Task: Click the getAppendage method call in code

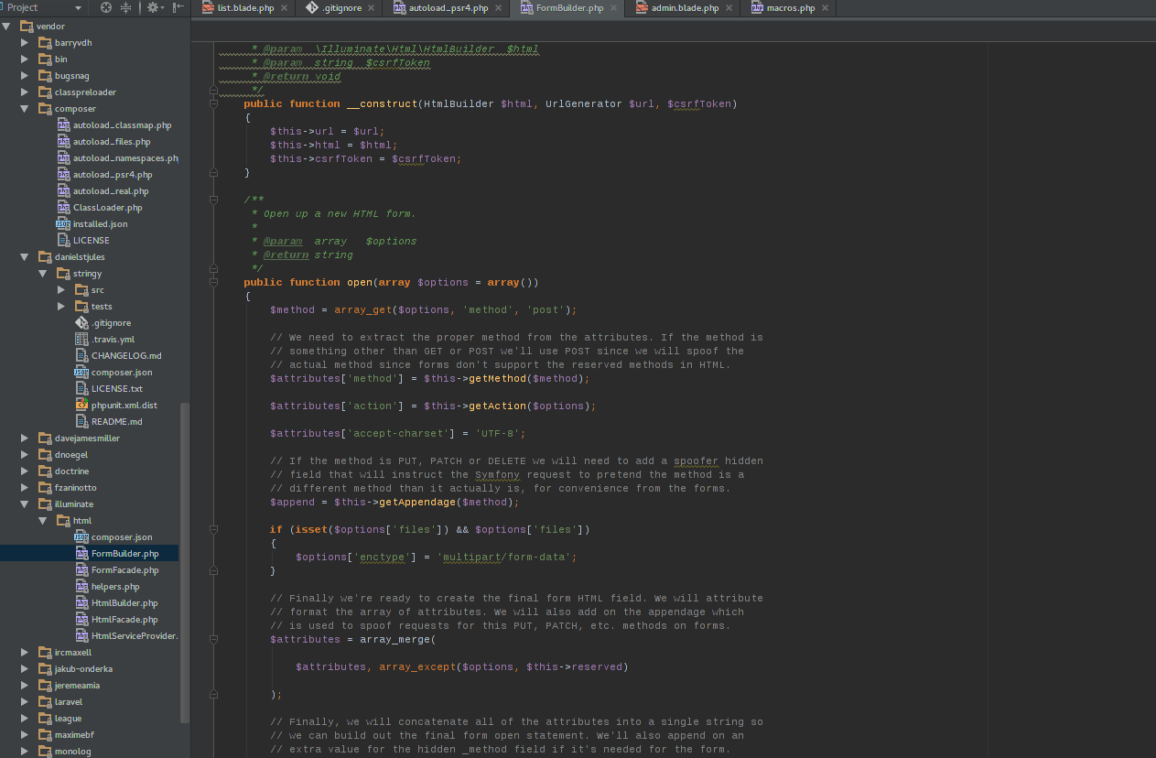Action: coord(416,502)
